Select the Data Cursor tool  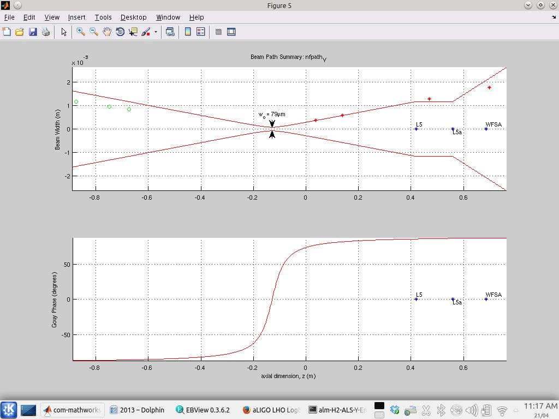point(133,32)
